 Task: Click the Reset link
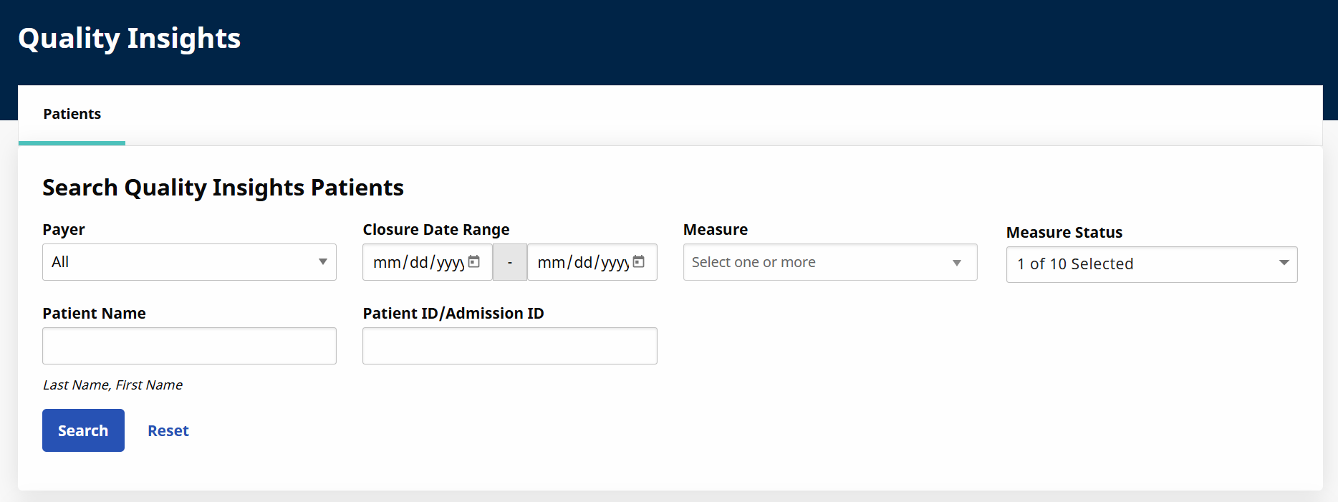point(168,431)
